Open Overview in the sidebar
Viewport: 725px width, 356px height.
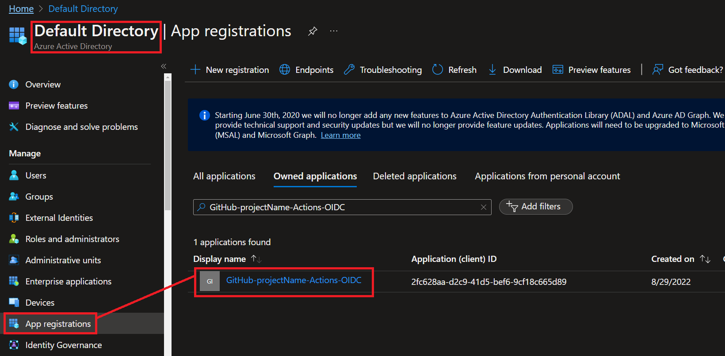pyautogui.click(x=43, y=84)
